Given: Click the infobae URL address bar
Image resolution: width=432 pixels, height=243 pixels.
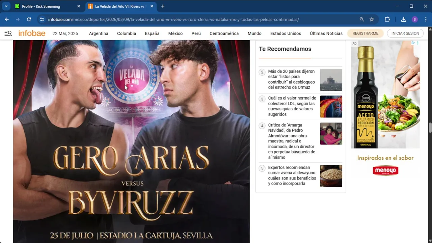Looking at the screenshot, I should pyautogui.click(x=173, y=20).
